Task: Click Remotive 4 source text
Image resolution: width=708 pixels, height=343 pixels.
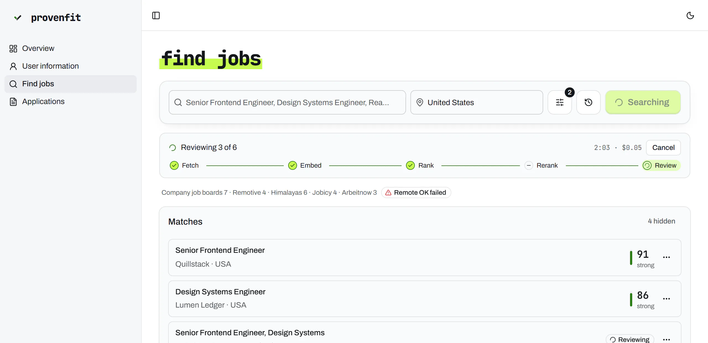Action: pyautogui.click(x=249, y=193)
